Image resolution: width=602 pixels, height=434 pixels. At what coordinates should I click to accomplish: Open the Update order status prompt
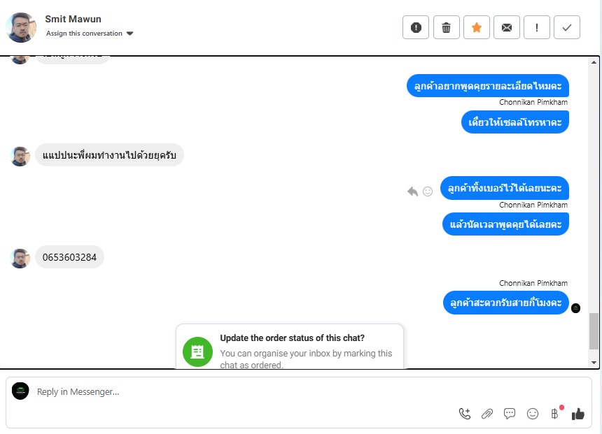[x=290, y=346]
